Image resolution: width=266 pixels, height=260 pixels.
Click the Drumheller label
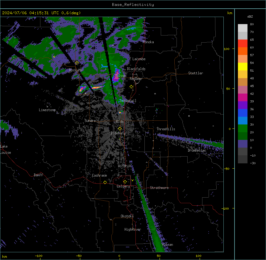[197, 150]
